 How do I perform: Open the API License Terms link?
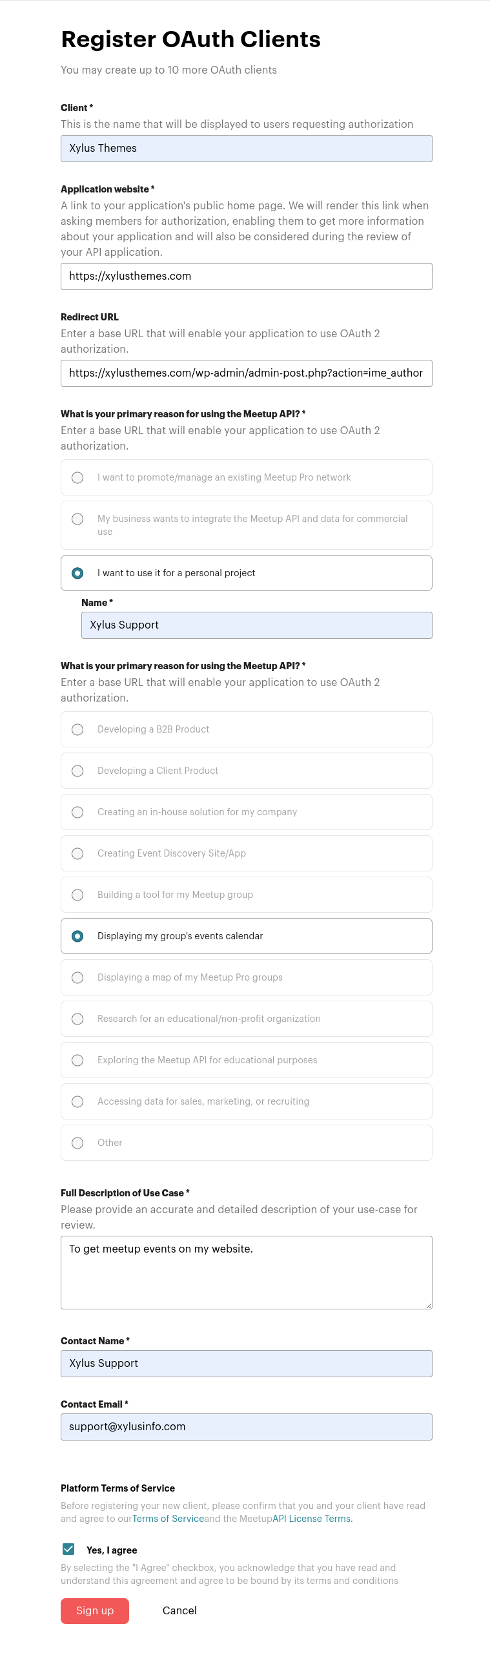tap(312, 1519)
